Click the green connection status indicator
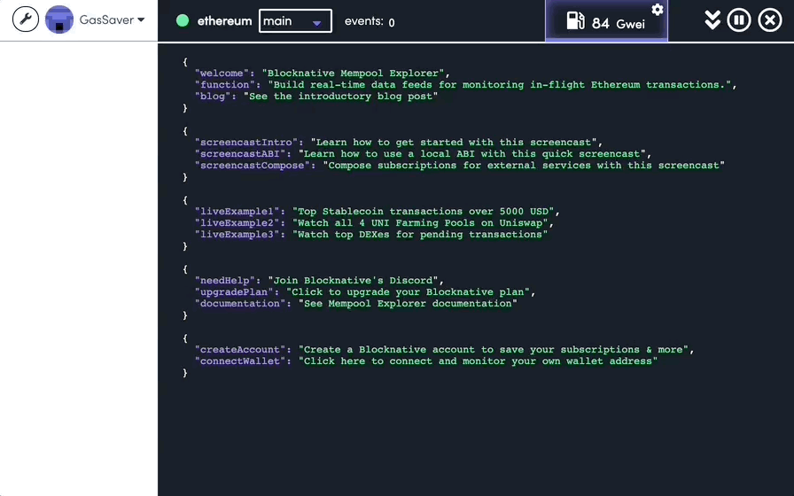The height and width of the screenshot is (496, 794). point(183,20)
